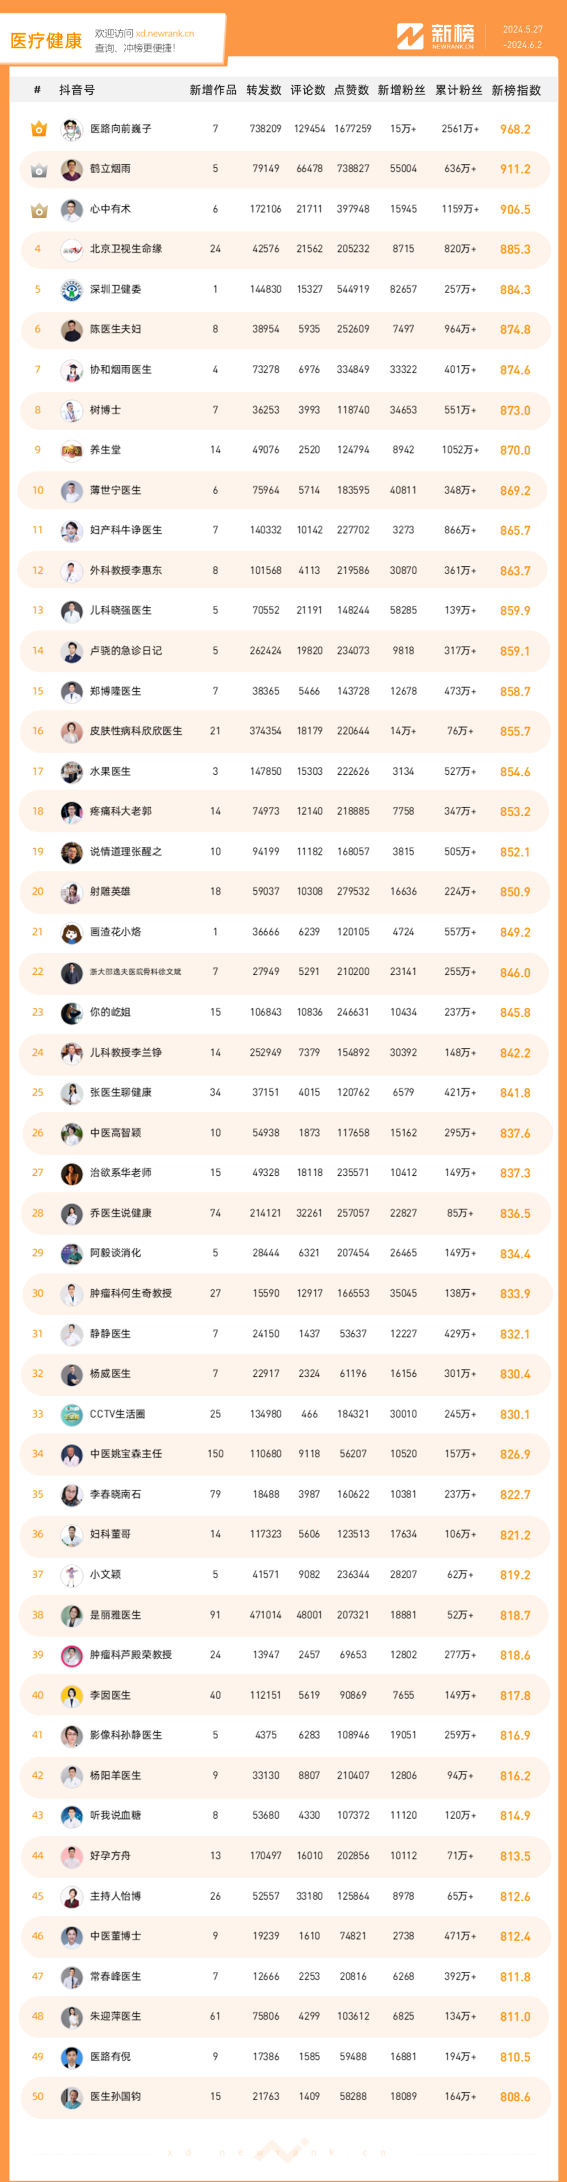This screenshot has width=567, height=2182.
Task: Click the CCTV生活圈 avatar icon
Action: pyautogui.click(x=71, y=1414)
